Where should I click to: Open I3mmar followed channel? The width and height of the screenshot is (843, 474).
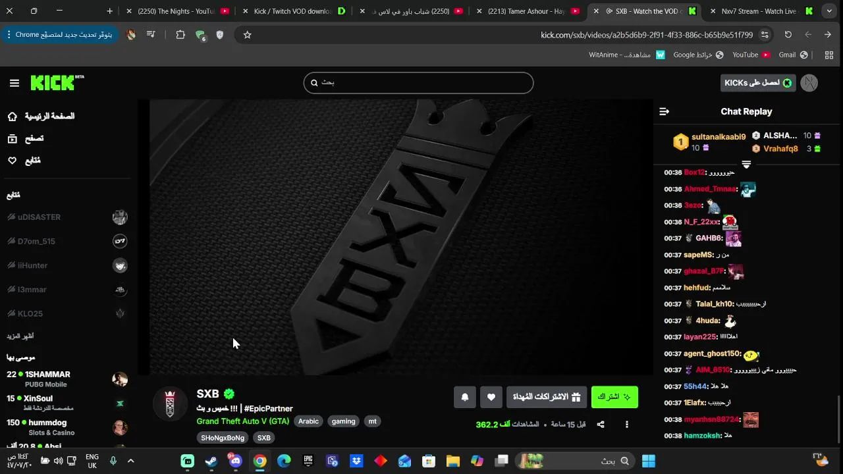[x=67, y=290]
